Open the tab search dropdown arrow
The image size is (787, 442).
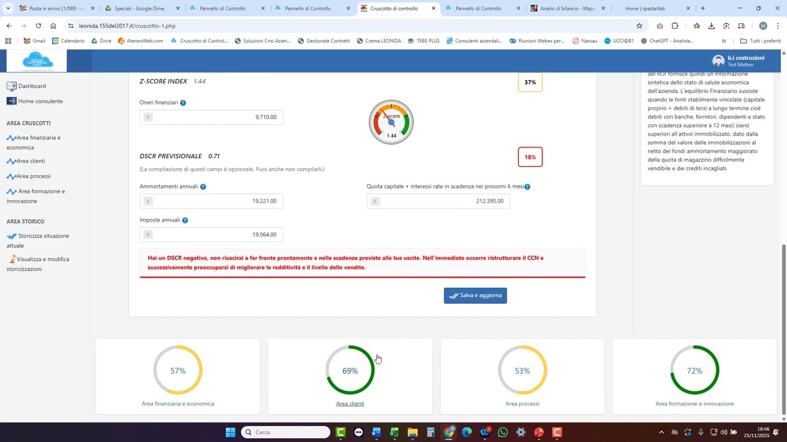(8, 9)
